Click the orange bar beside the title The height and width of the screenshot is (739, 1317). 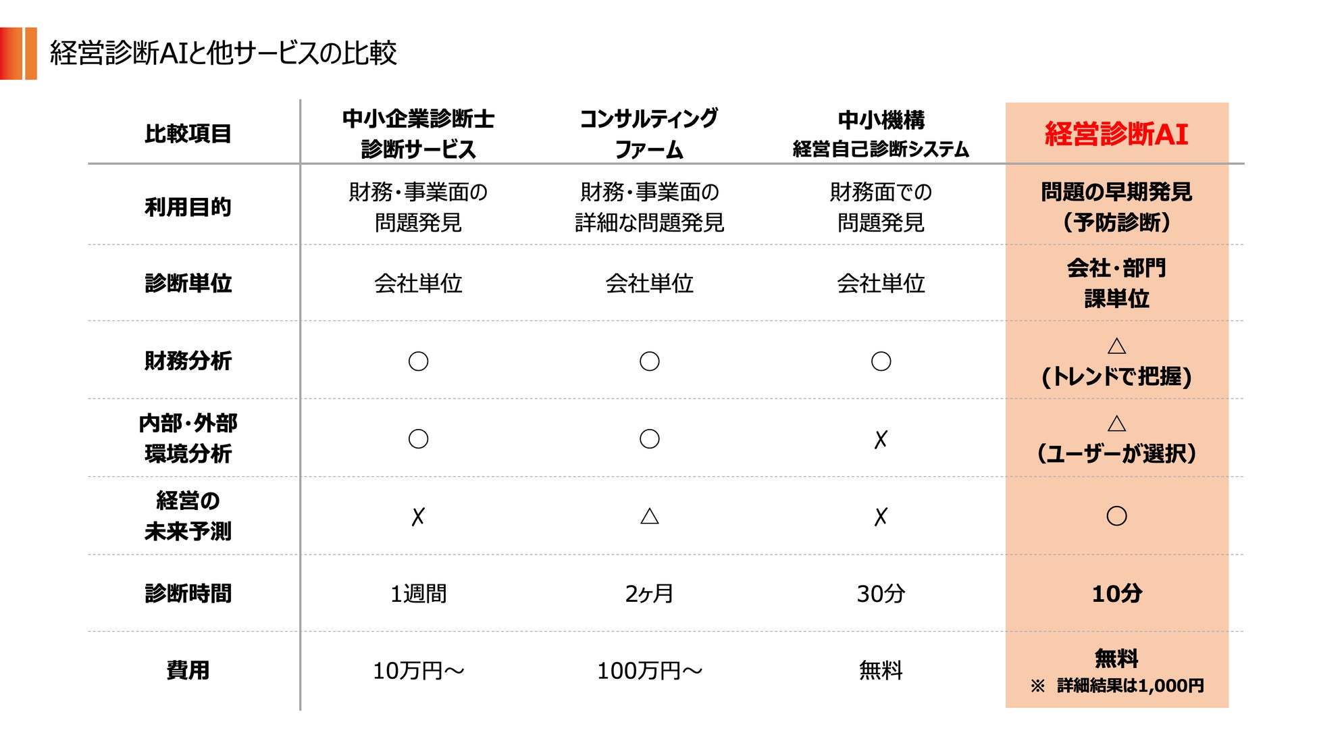pyautogui.click(x=19, y=53)
